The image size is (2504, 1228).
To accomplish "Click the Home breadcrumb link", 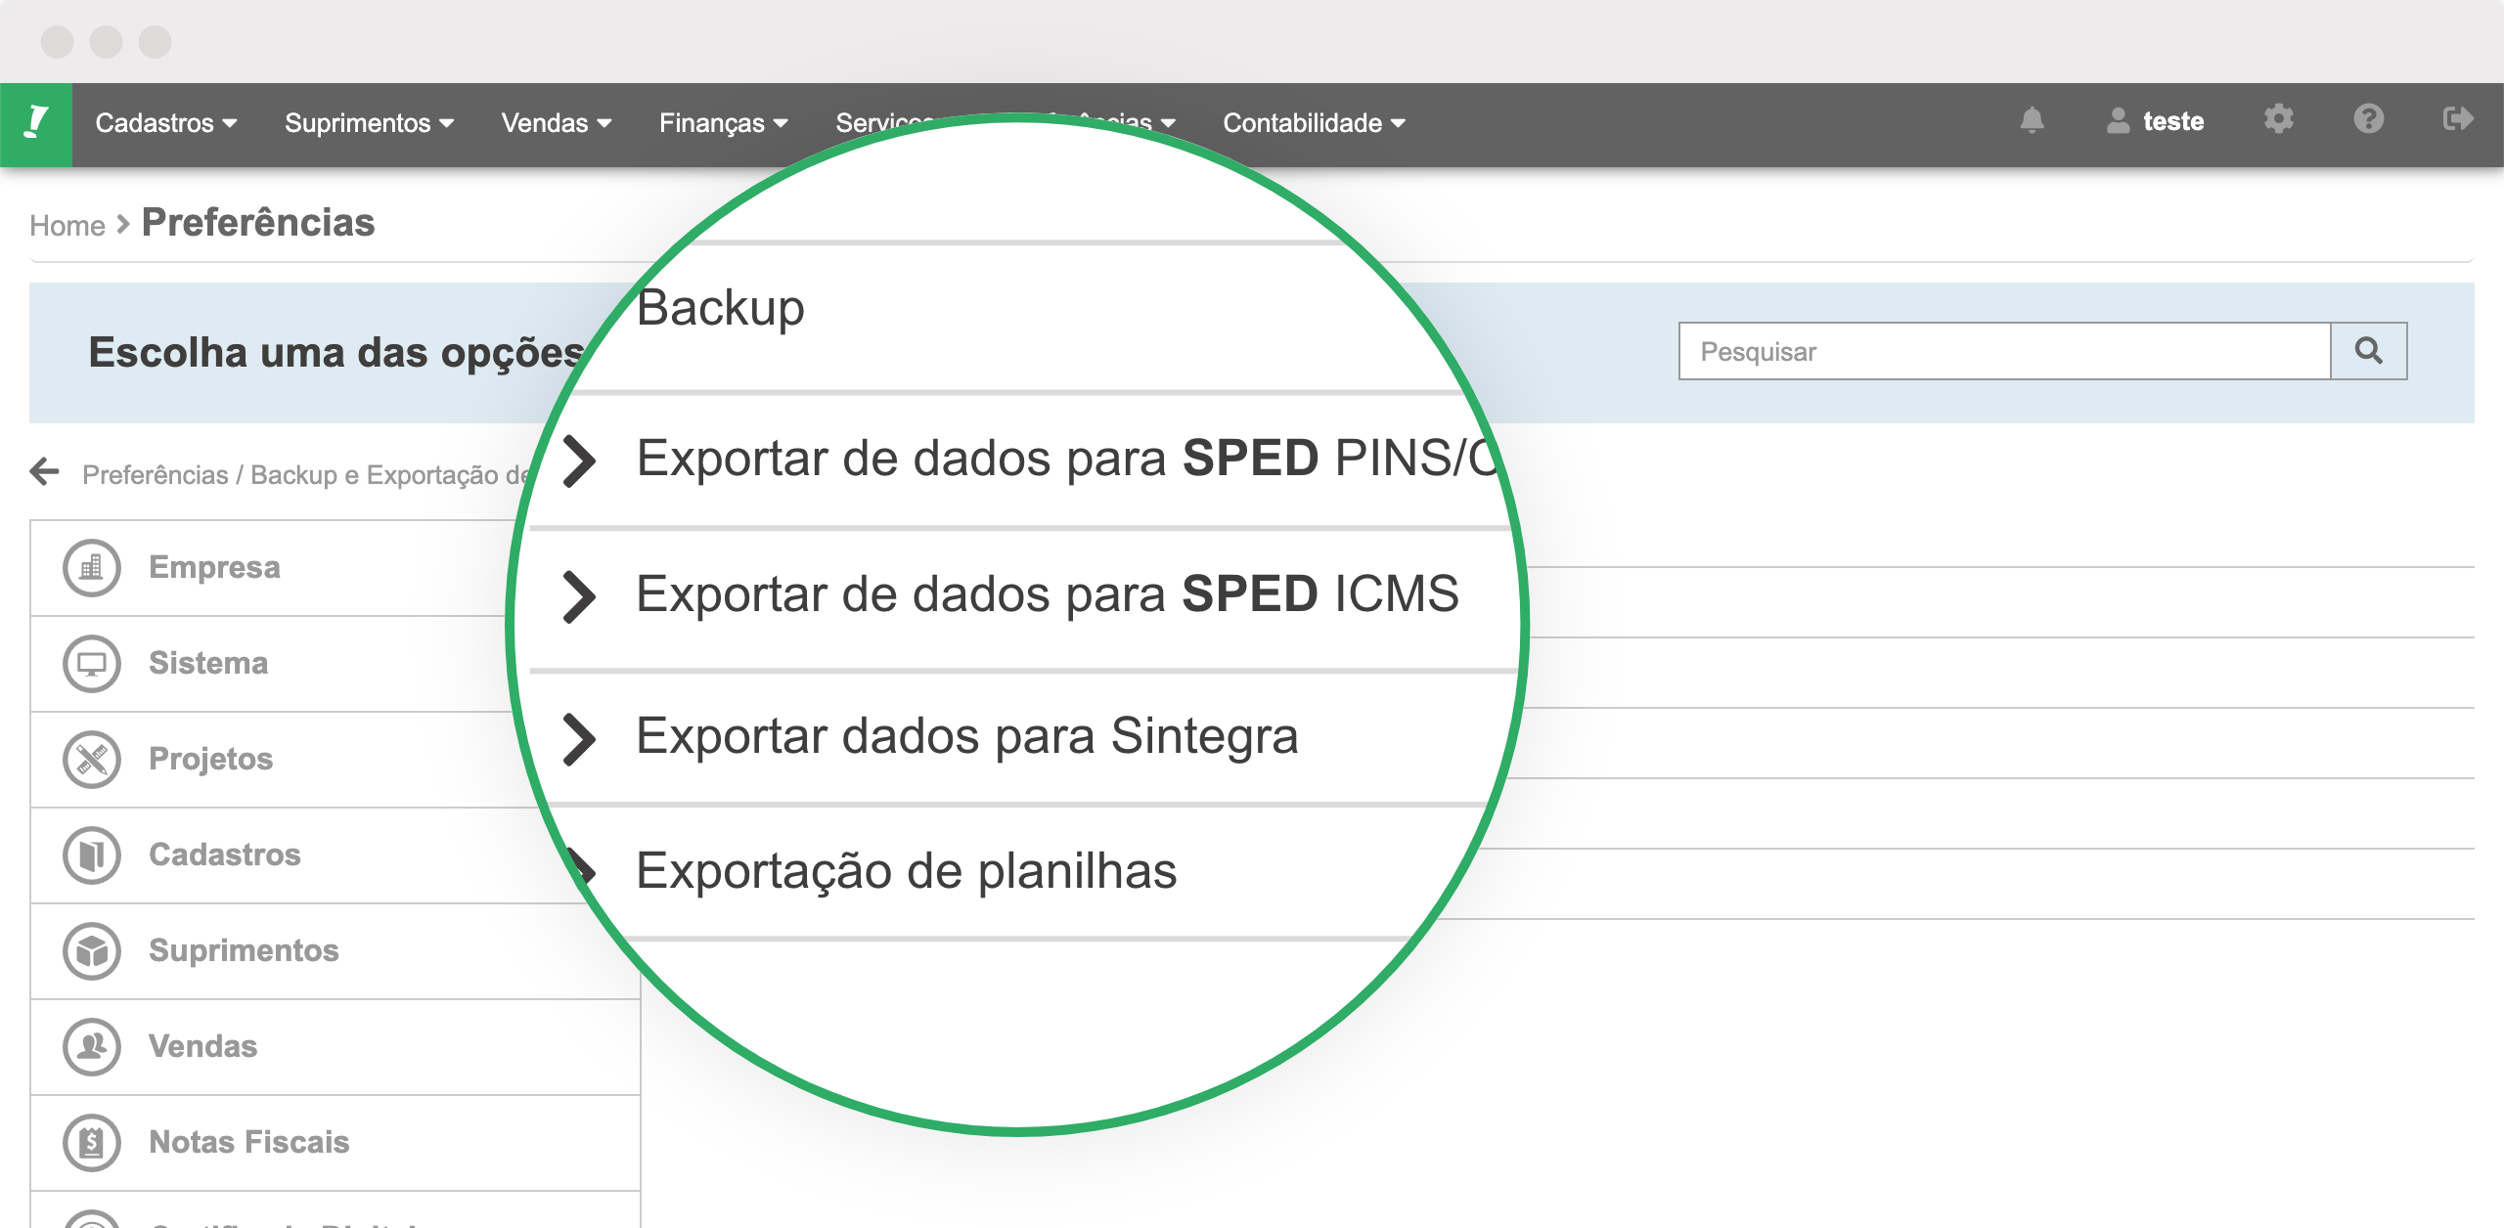I will (x=67, y=225).
